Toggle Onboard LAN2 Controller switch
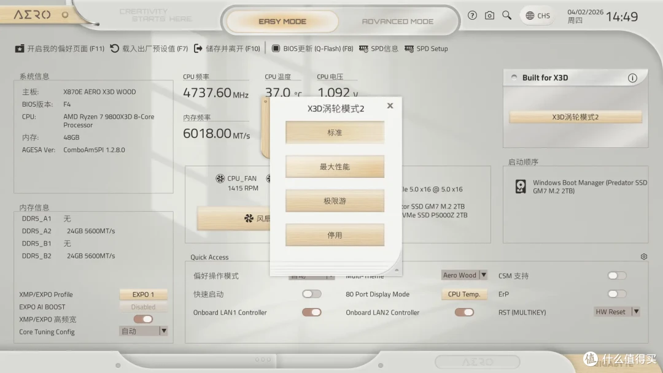The width and height of the screenshot is (663, 373). (464, 312)
